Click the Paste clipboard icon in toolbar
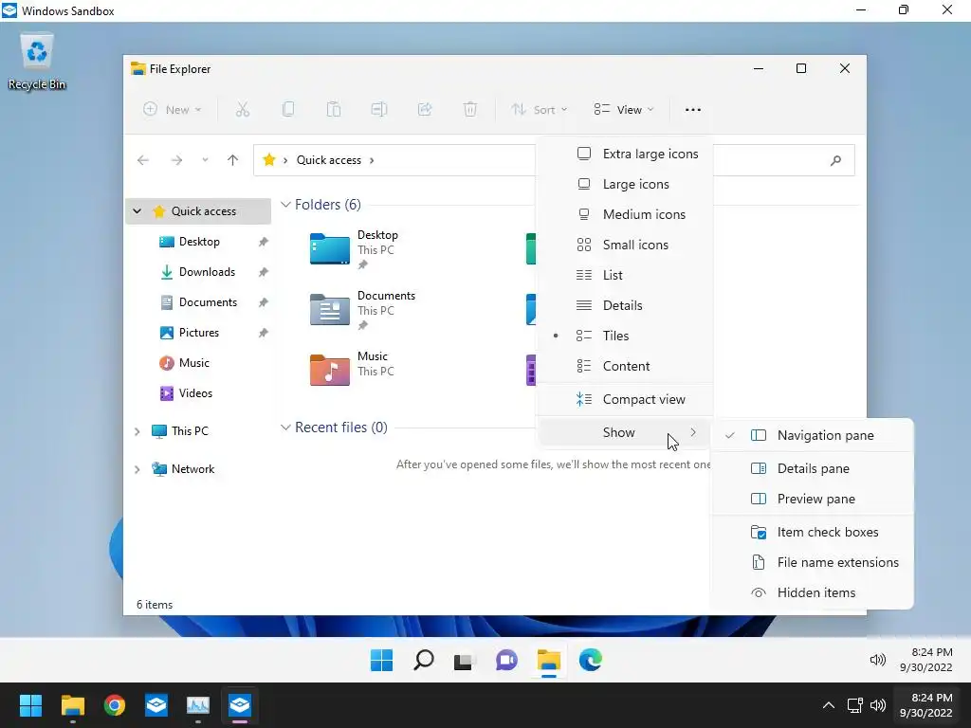The width and height of the screenshot is (971, 728). coord(334,110)
